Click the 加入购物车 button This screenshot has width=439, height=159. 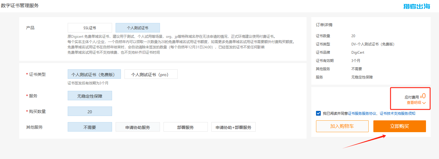pyautogui.click(x=342, y=126)
